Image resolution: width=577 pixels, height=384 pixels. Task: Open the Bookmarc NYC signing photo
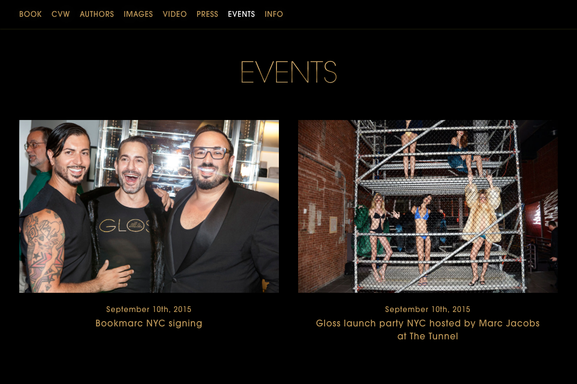[149, 206]
